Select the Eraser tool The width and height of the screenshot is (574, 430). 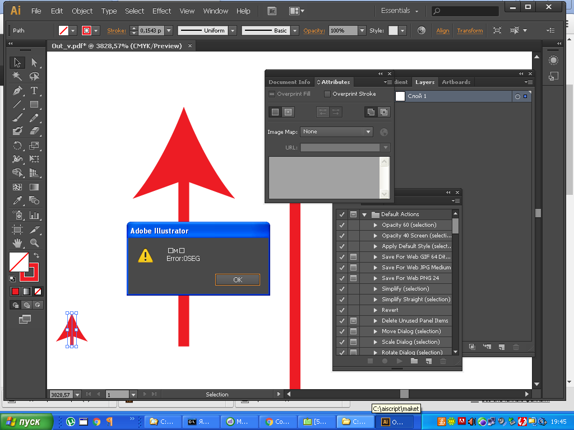34,131
